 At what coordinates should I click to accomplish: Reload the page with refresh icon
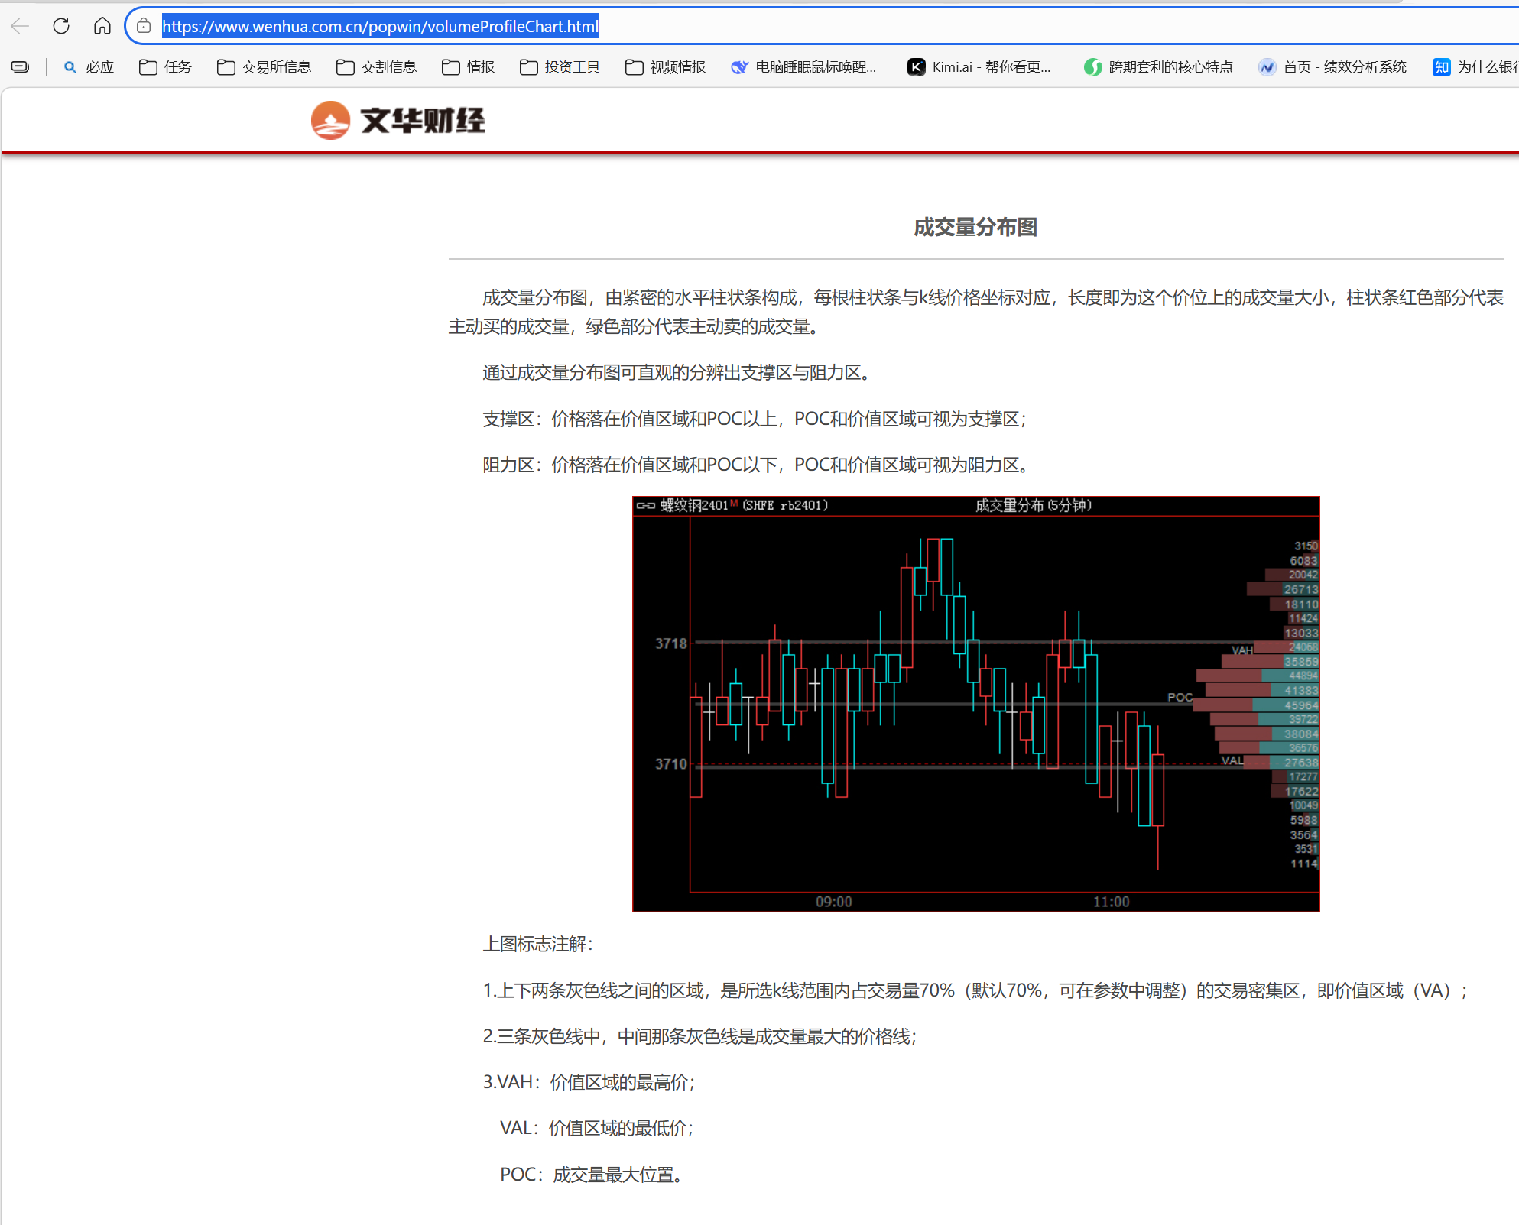61,27
